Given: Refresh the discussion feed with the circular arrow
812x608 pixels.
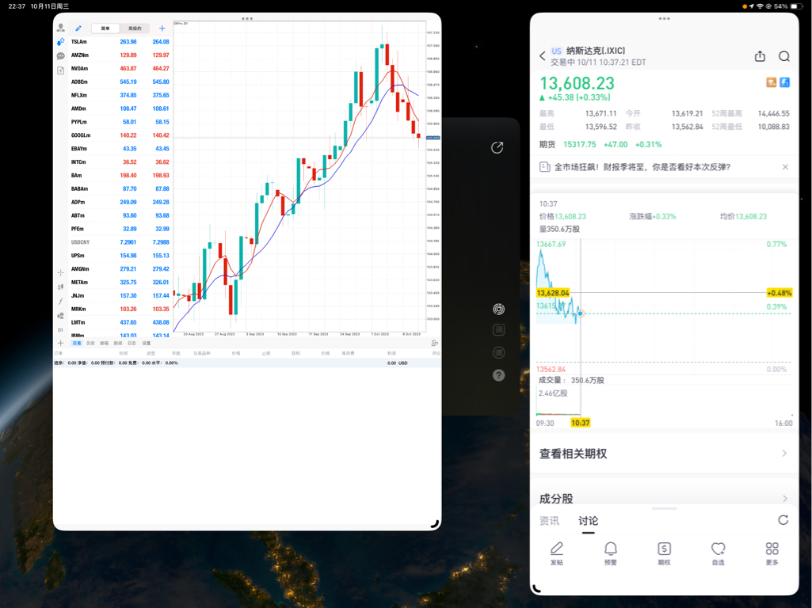Looking at the screenshot, I should click(x=783, y=520).
